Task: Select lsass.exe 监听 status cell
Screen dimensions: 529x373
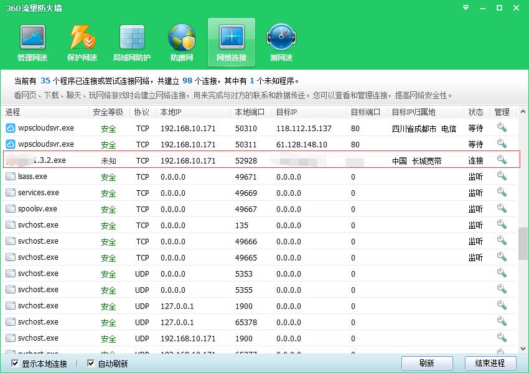Action: pyautogui.click(x=475, y=177)
